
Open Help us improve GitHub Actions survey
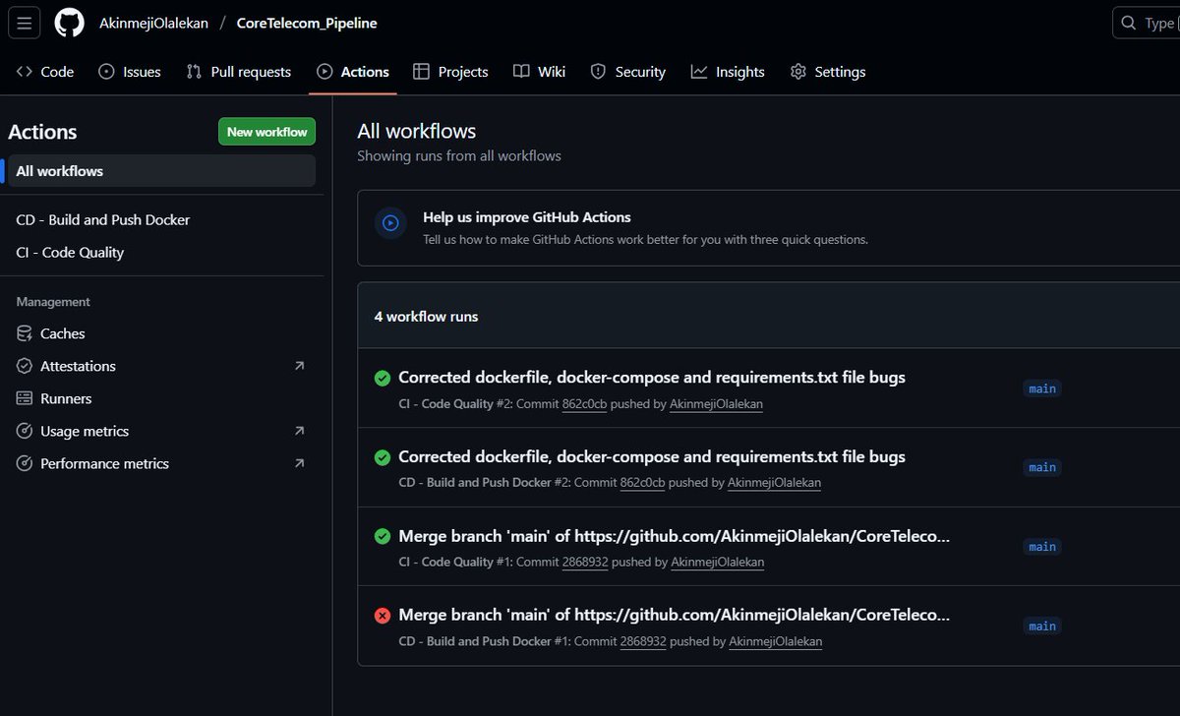click(x=527, y=217)
